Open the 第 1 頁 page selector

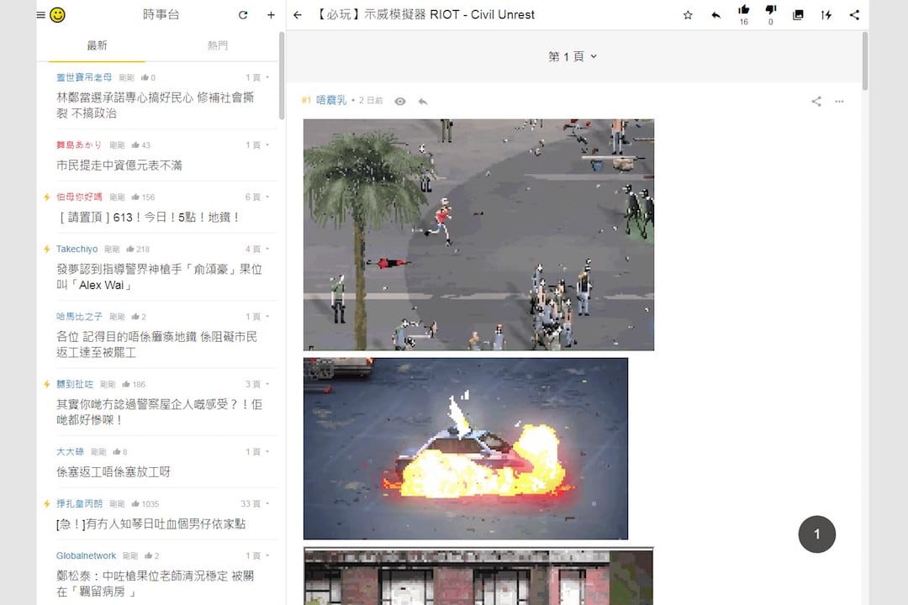coord(573,56)
